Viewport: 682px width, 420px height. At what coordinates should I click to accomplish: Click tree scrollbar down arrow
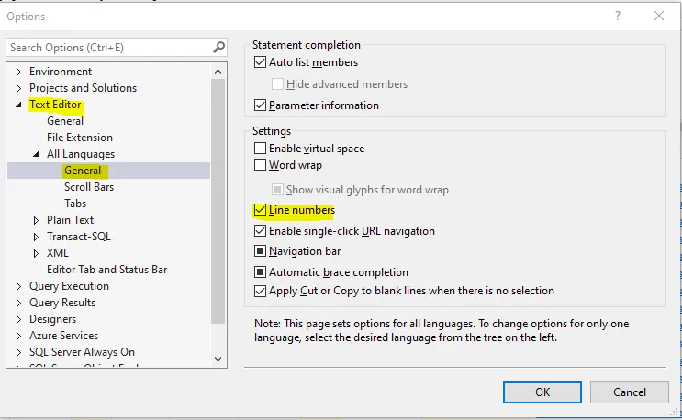click(218, 359)
